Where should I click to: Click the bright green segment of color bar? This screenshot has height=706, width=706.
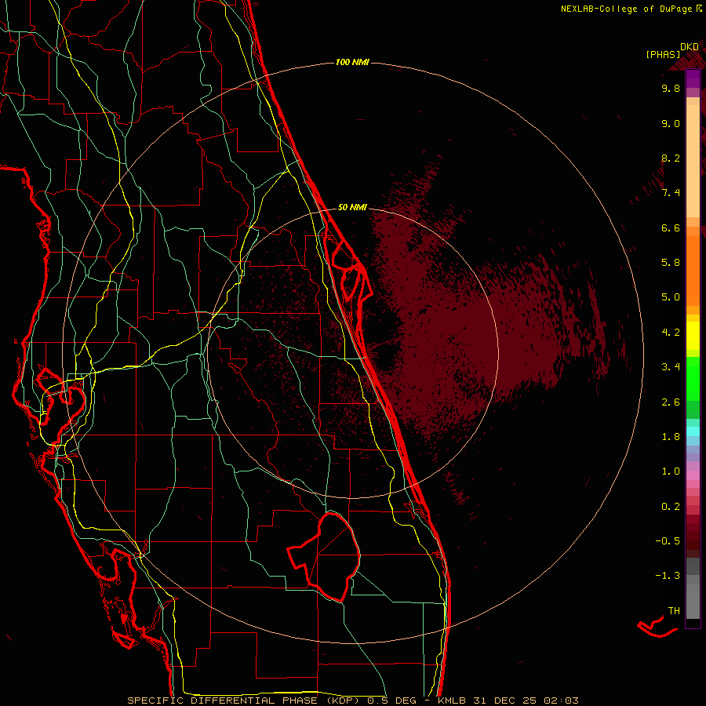point(693,378)
